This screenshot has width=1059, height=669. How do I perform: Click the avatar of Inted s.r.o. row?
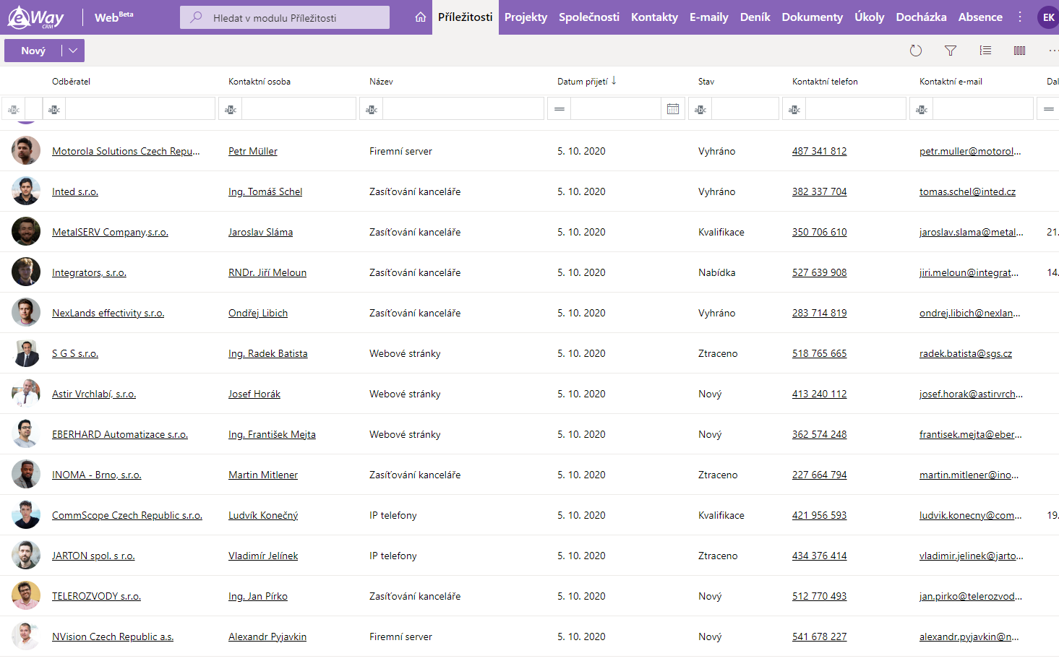tap(26, 191)
